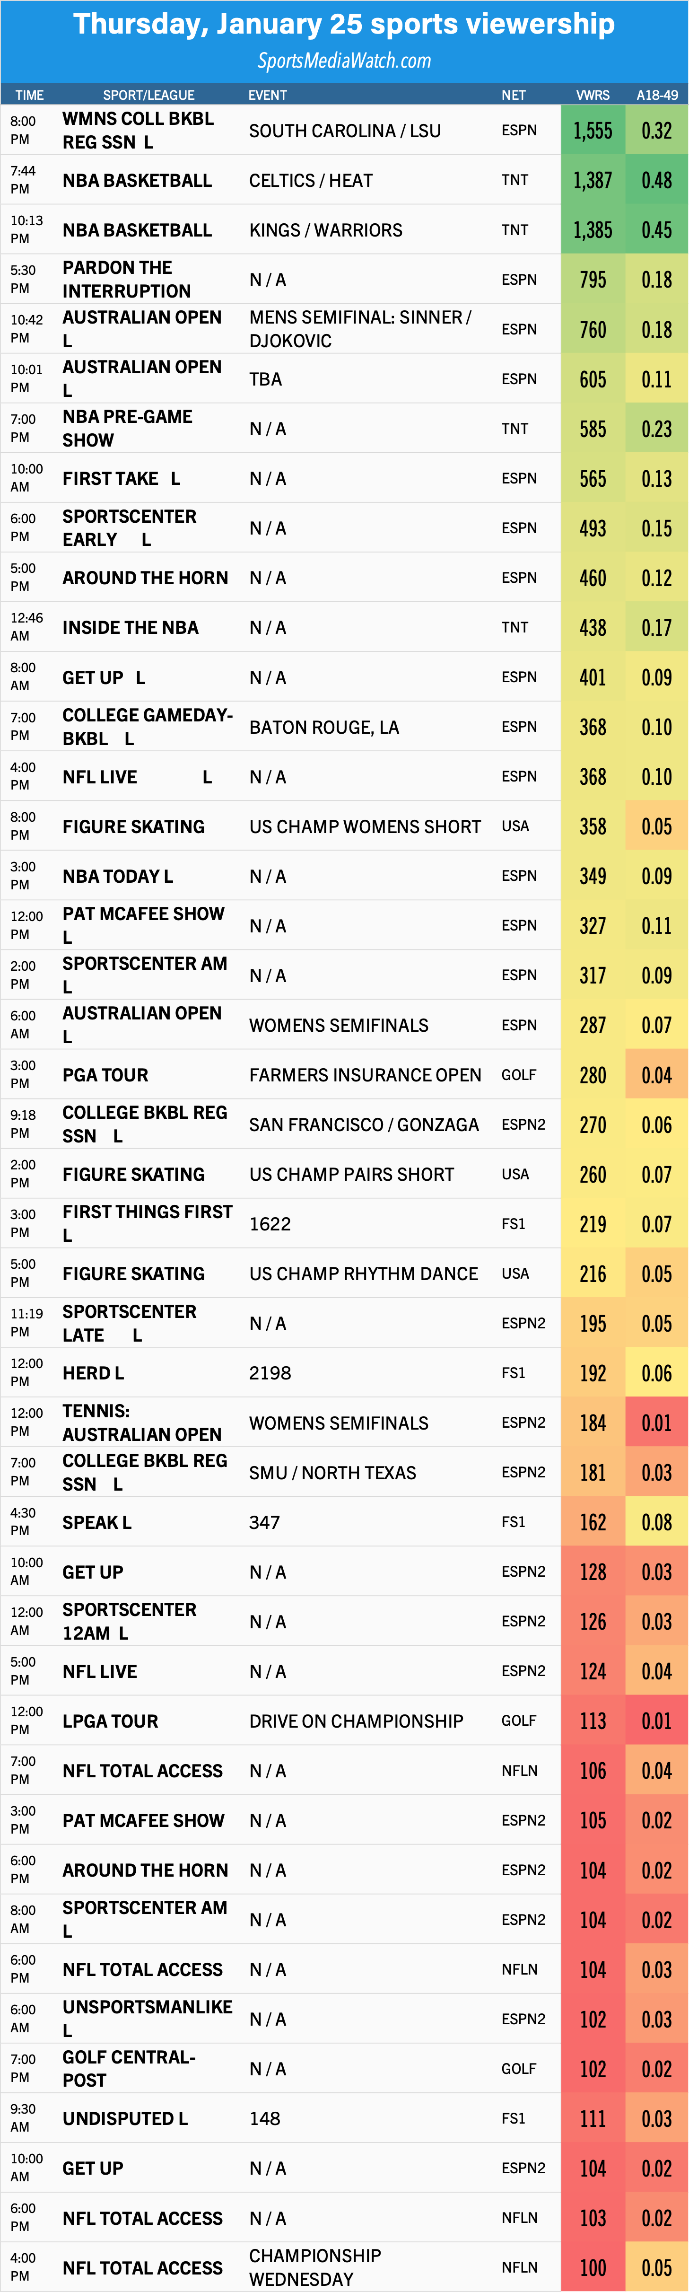Click the A18-49 column header
Image resolution: width=689 pixels, height=2292 pixels.
(x=657, y=95)
